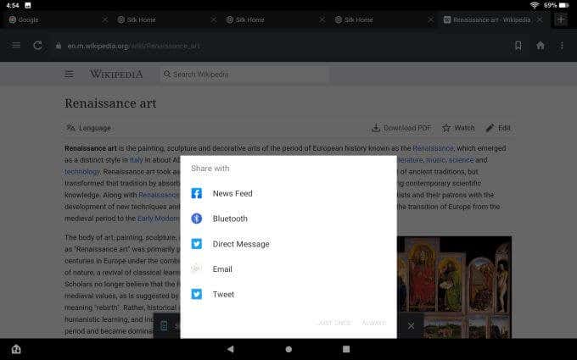
Task: Open the technology link
Action: click(x=82, y=172)
